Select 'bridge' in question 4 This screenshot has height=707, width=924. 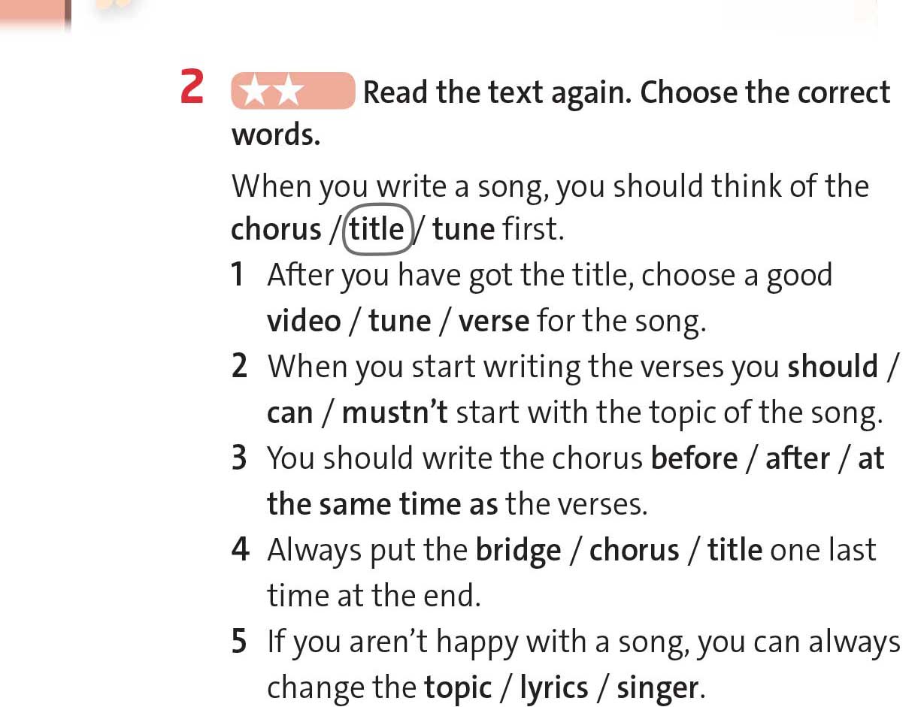pyautogui.click(x=518, y=551)
